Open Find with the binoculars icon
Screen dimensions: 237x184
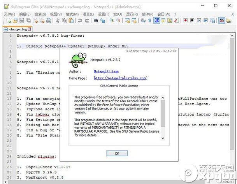point(96,20)
